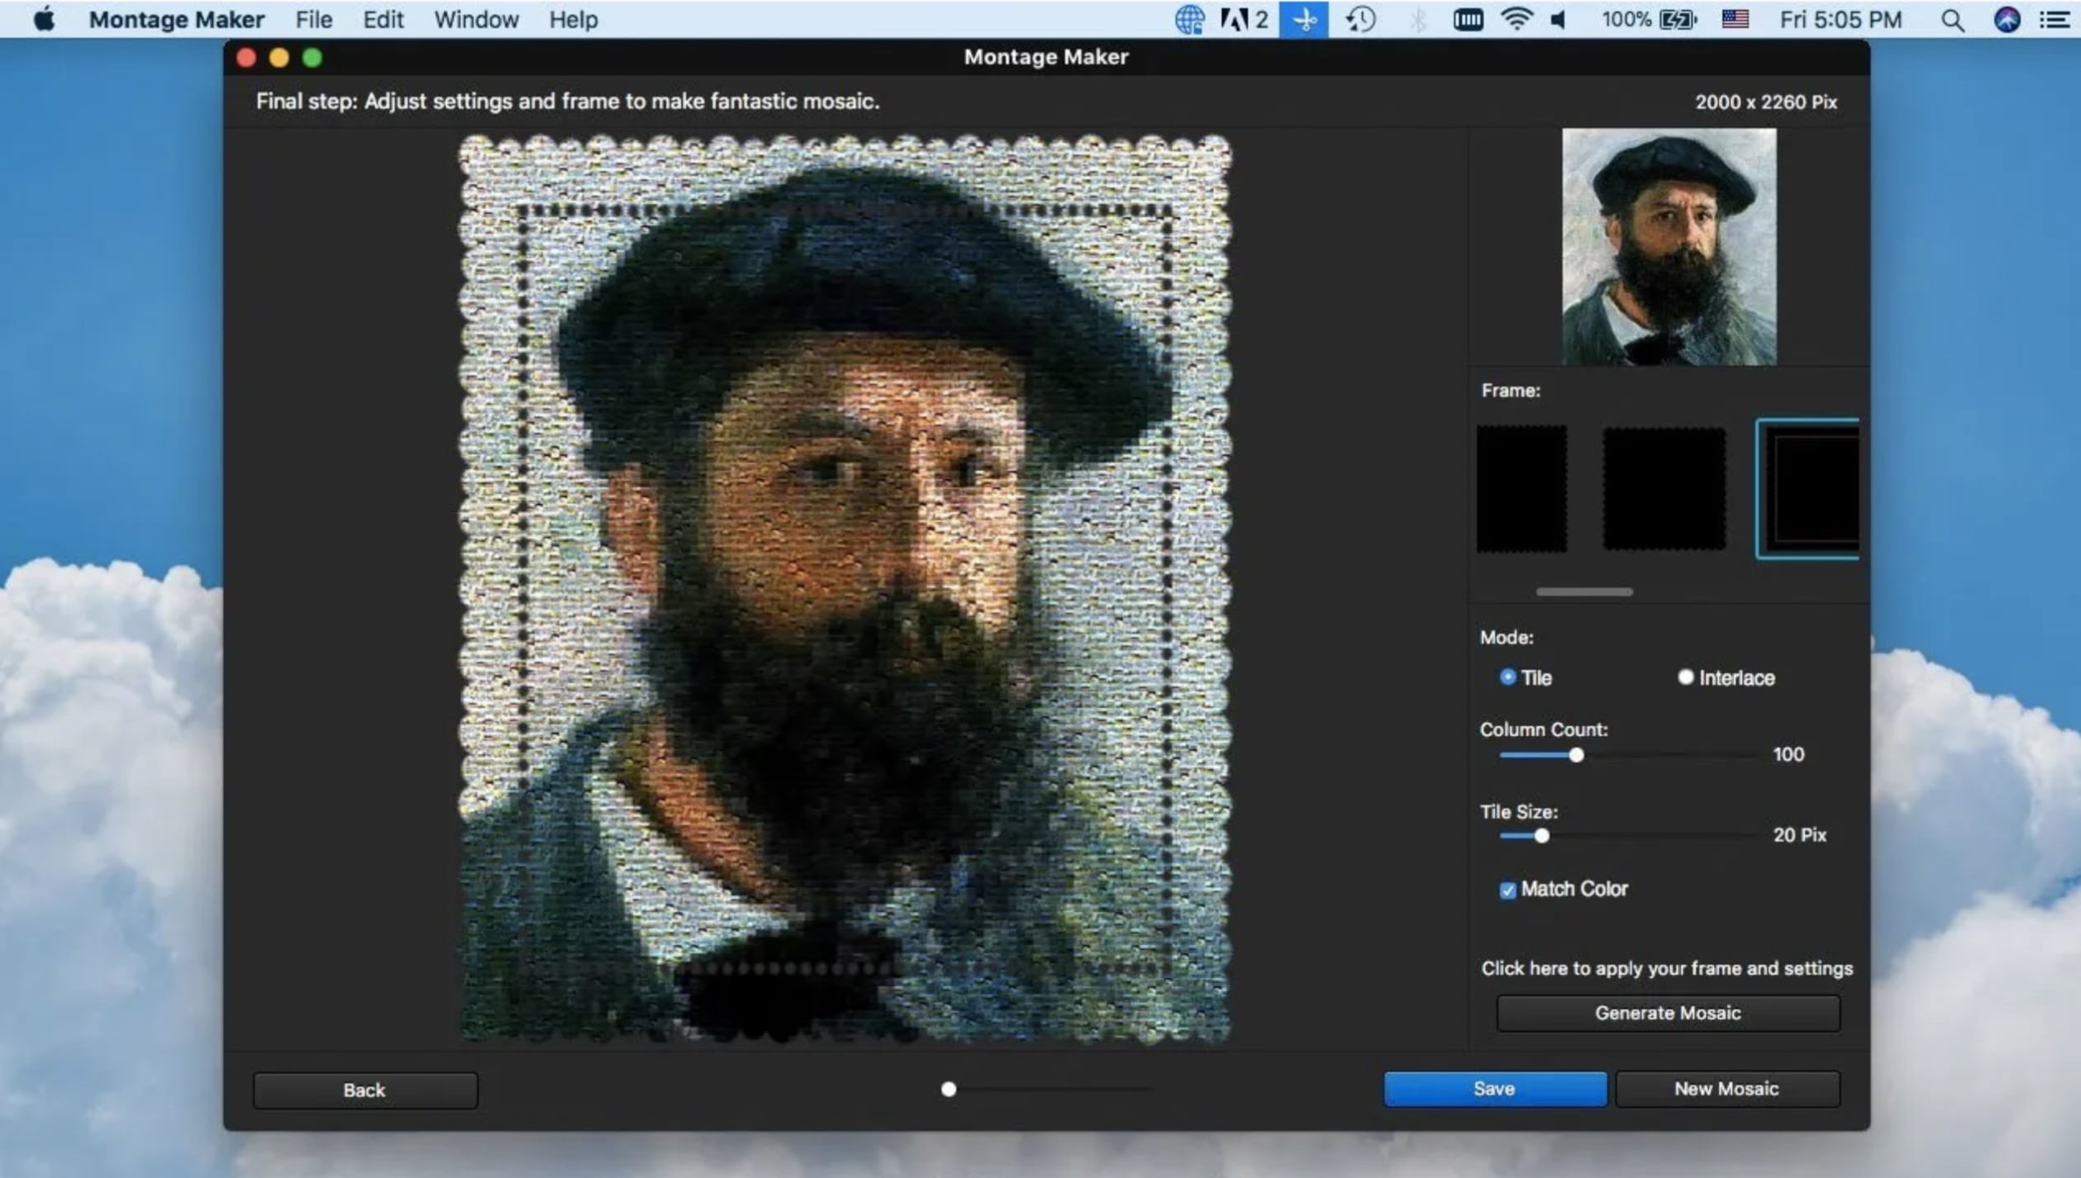Click the Generate Mosaic button
The image size is (2081, 1178).
pyautogui.click(x=1668, y=1013)
